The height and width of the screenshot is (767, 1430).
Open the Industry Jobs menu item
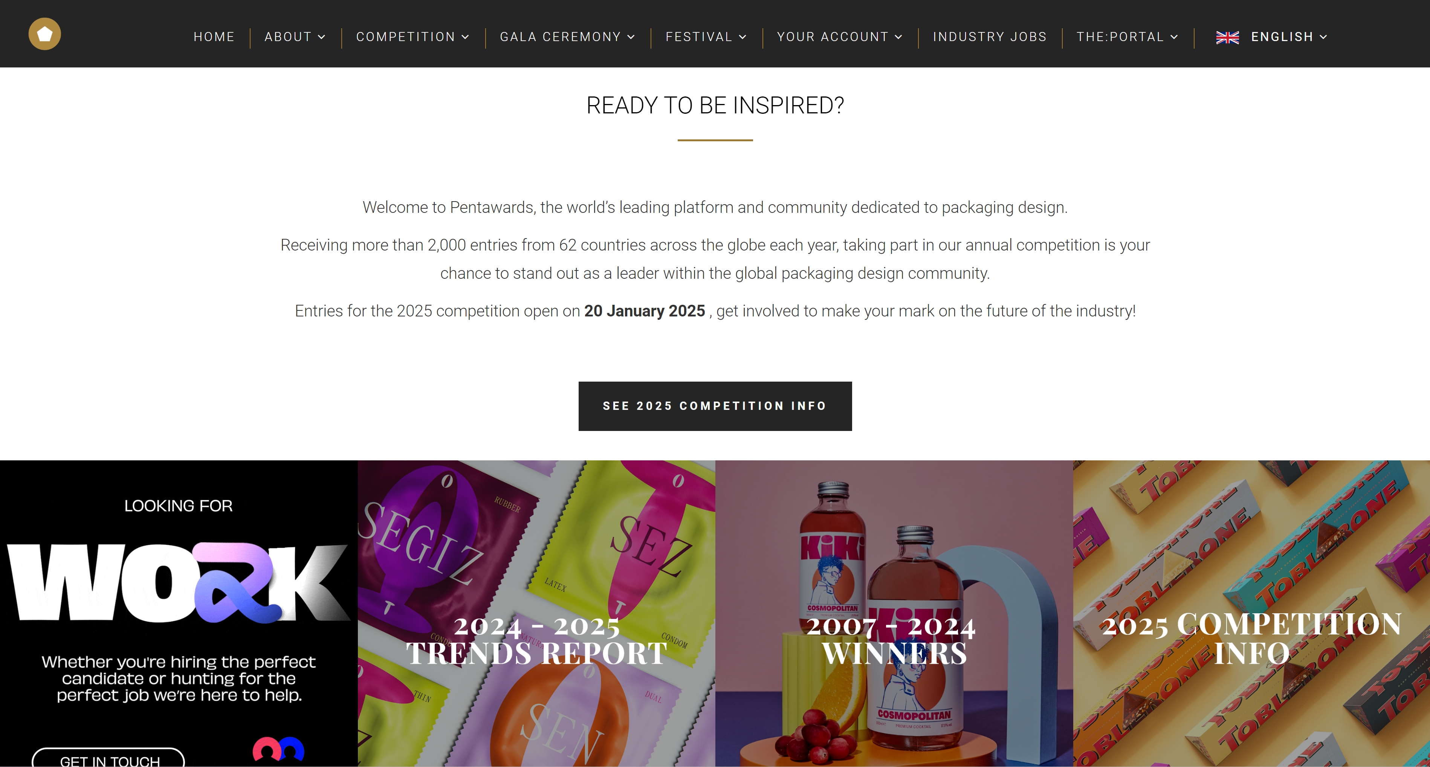pyautogui.click(x=990, y=37)
